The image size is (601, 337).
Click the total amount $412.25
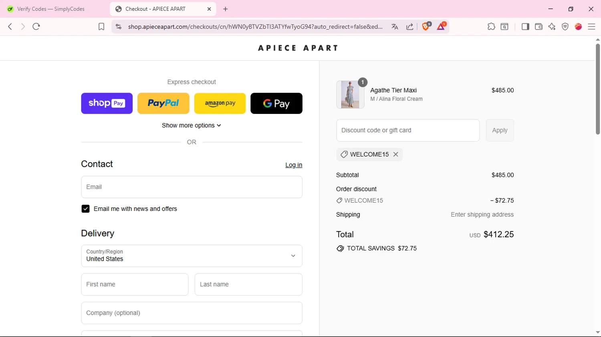(498, 234)
